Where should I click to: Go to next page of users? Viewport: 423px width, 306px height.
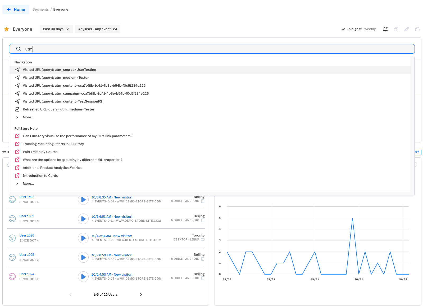pyautogui.click(x=141, y=295)
